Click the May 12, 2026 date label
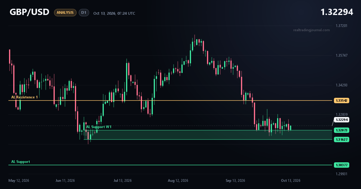361x189 pixels. click(19, 181)
